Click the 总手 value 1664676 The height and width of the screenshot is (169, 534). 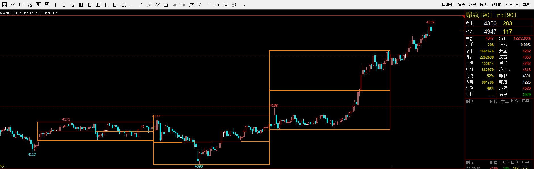(487, 51)
